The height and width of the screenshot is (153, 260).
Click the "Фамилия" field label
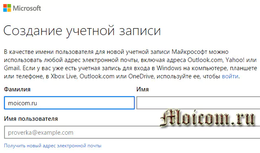click(17, 89)
